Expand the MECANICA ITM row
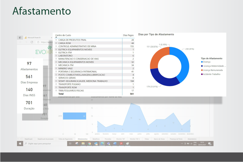The image size is (243, 162). tap(56, 65)
